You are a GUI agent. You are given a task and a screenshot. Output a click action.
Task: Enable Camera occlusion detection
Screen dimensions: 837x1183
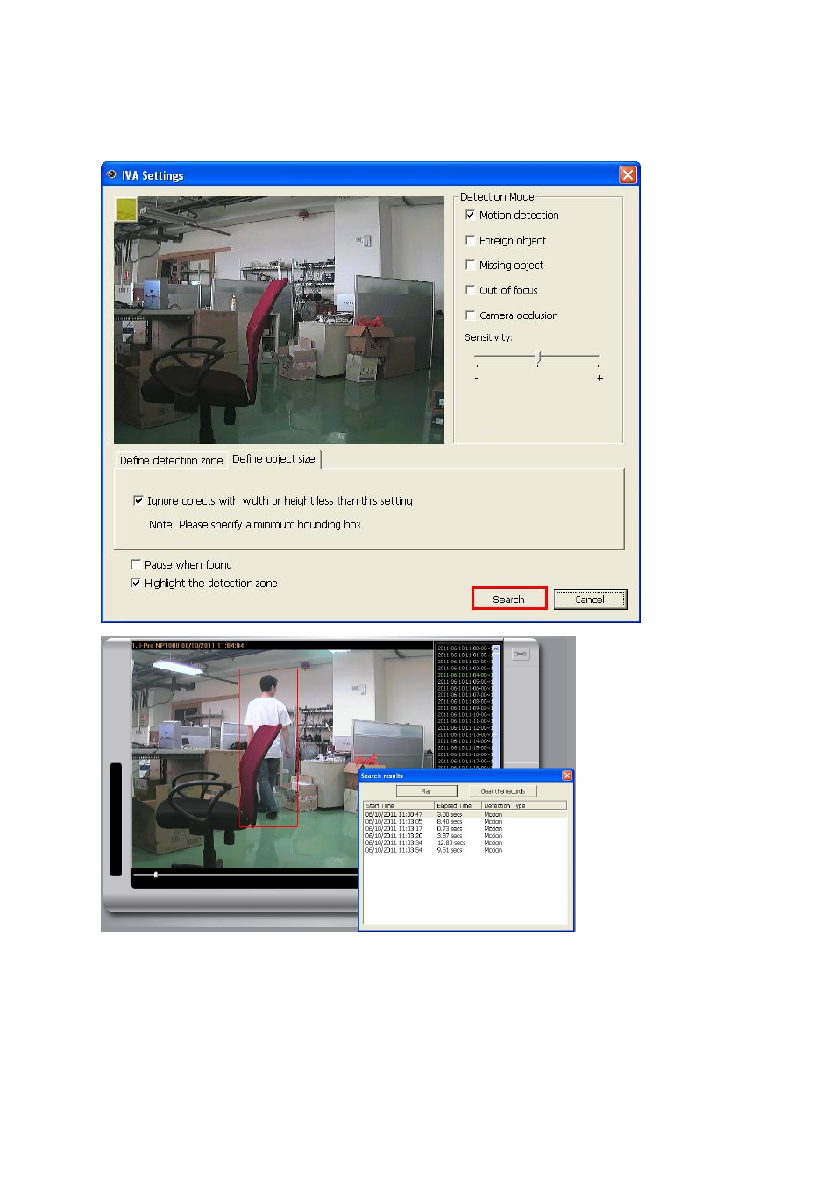(x=470, y=315)
